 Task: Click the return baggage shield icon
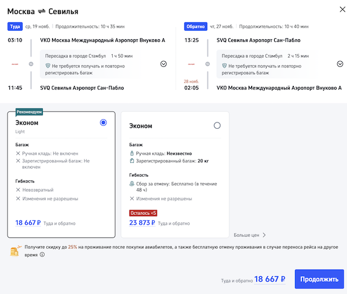tap(225, 66)
